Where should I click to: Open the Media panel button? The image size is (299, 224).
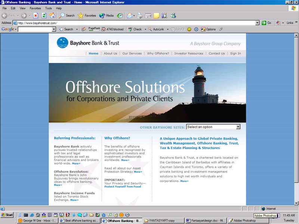[x=107, y=16]
